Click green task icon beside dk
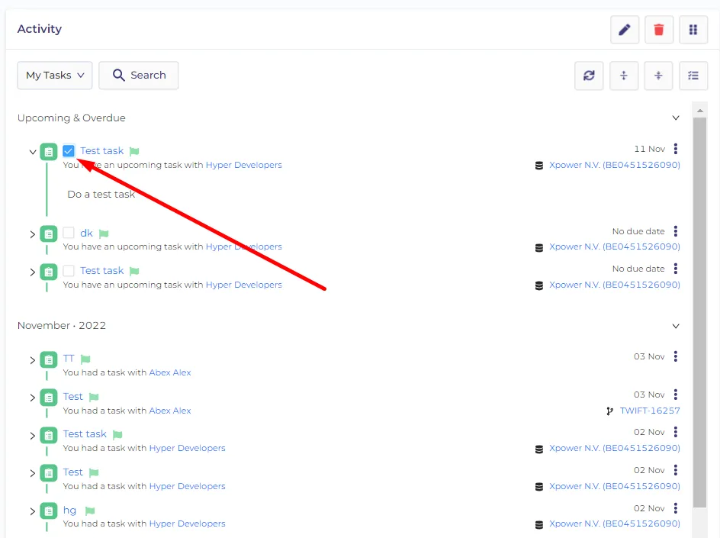720x538 pixels. (x=49, y=234)
